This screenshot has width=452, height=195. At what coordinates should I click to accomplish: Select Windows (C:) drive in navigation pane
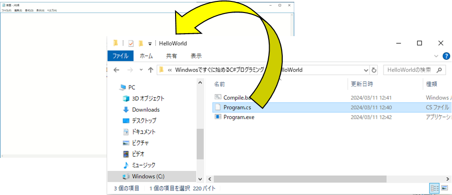tap(148, 176)
